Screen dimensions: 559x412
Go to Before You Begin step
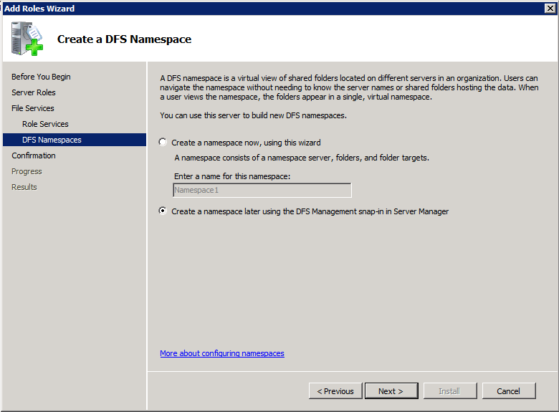tap(41, 77)
